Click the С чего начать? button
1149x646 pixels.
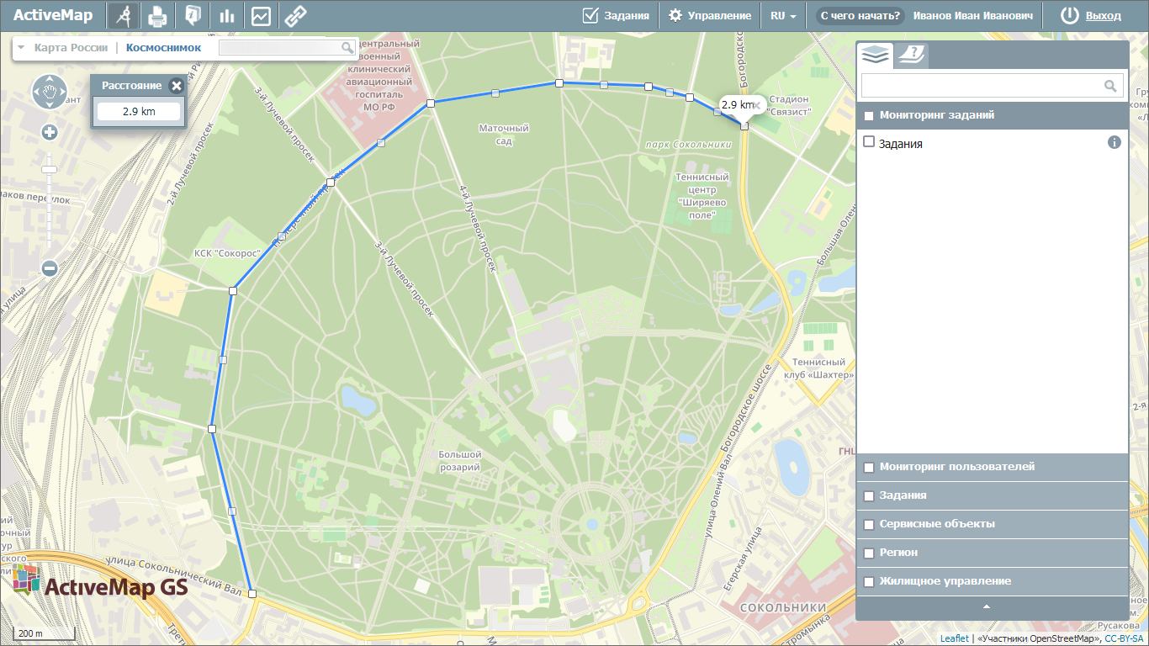click(x=860, y=16)
